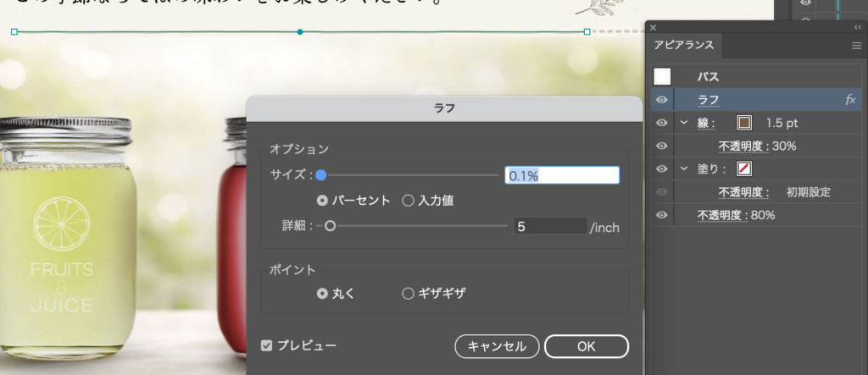
Task: Uncheck the プレビュー checkbox
Action: coord(267,345)
